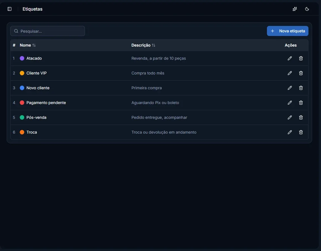Click the Etiquetas page title
The image size is (321, 251).
point(32,9)
